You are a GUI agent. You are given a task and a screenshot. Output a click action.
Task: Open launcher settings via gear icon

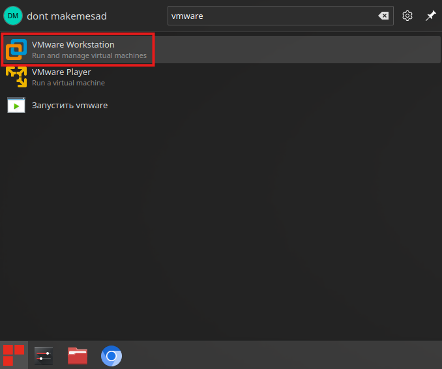point(407,16)
